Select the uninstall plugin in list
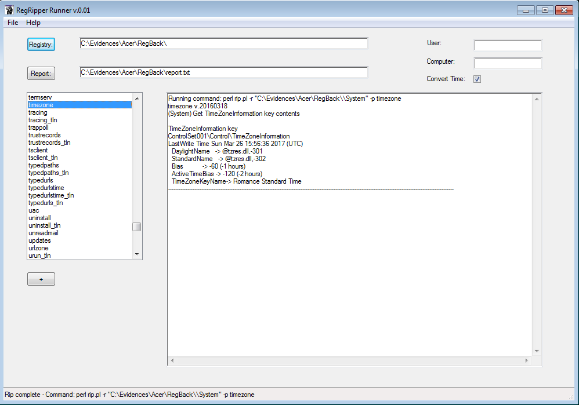Image resolution: width=579 pixels, height=405 pixels. coord(39,218)
